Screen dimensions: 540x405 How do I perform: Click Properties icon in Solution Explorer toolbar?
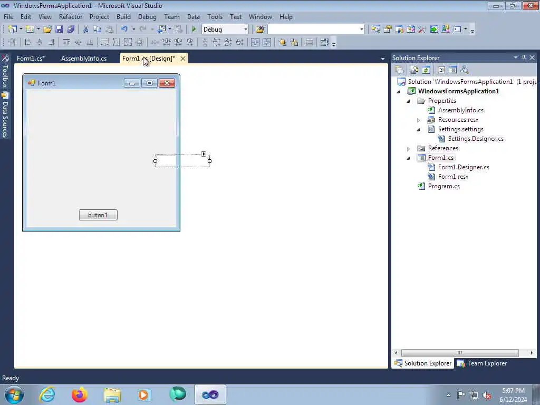tap(399, 70)
